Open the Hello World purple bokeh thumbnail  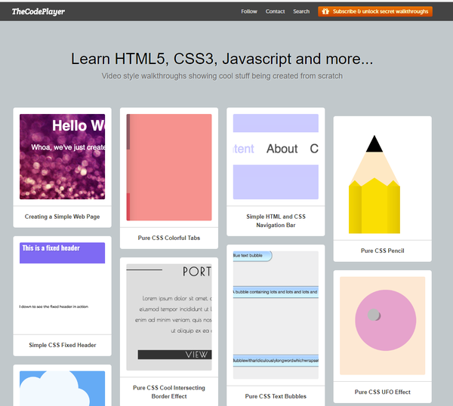pyautogui.click(x=62, y=156)
